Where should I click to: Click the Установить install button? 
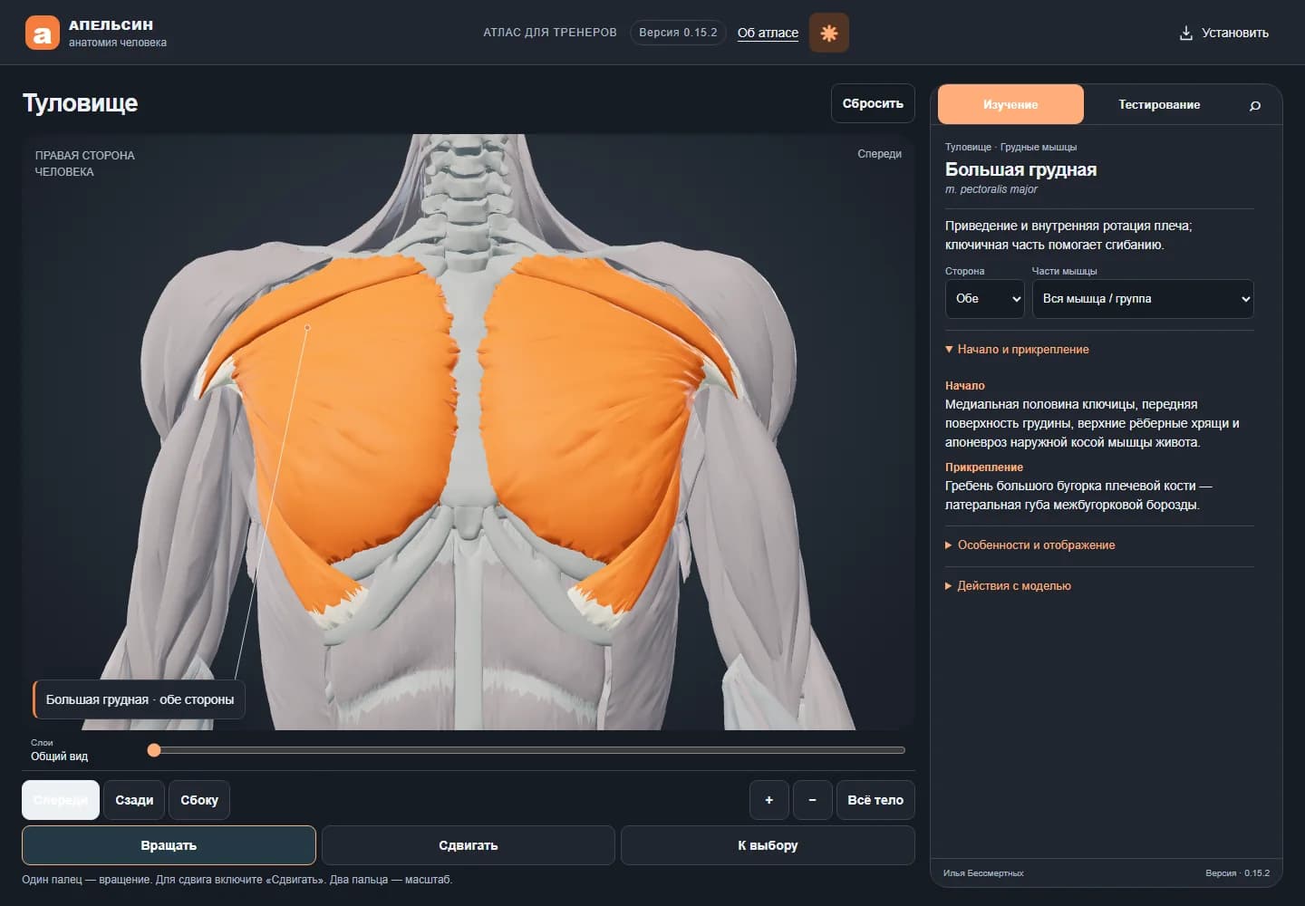[1223, 33]
